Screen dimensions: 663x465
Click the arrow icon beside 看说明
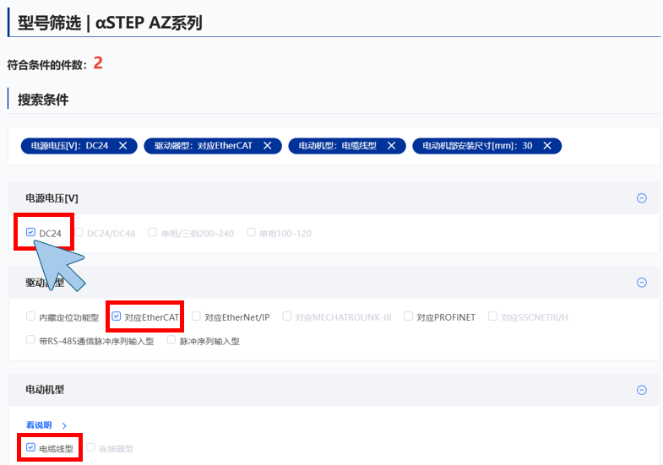[64, 425]
